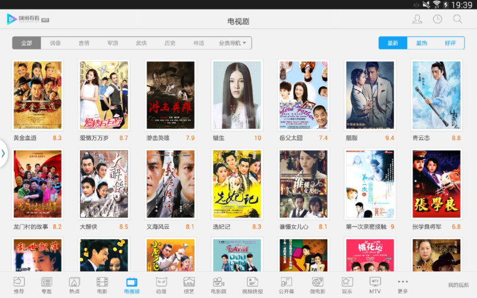477x298 pixels.
Task: Open the 热点 flame section
Action: [74, 285]
